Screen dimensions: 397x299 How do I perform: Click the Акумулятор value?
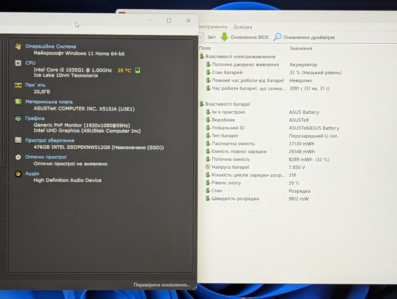click(x=303, y=64)
